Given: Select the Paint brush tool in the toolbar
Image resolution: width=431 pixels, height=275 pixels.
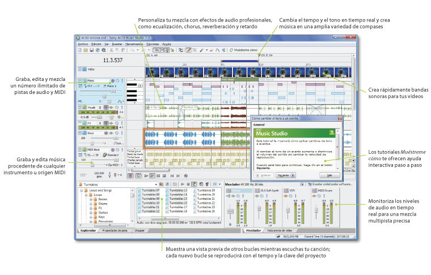Looking at the screenshot, I should point(201,50).
